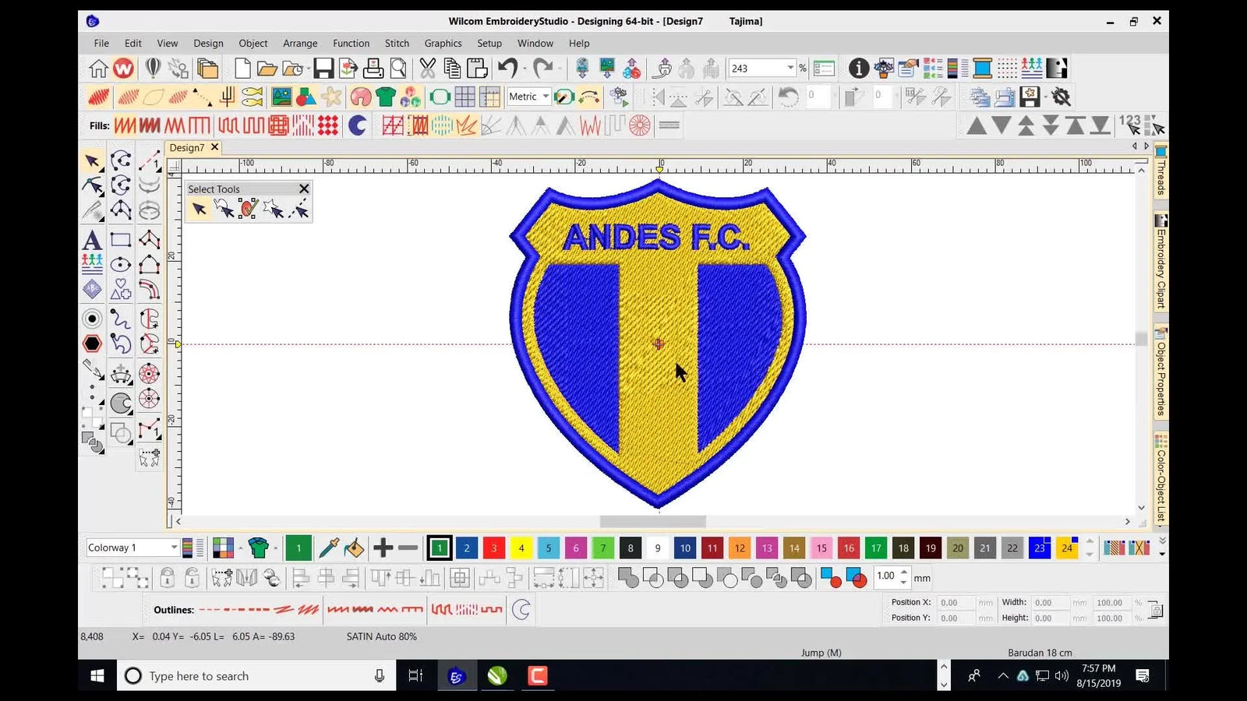The width and height of the screenshot is (1247, 701).
Task: Close the Select Tools floating panel
Action: pyautogui.click(x=304, y=188)
